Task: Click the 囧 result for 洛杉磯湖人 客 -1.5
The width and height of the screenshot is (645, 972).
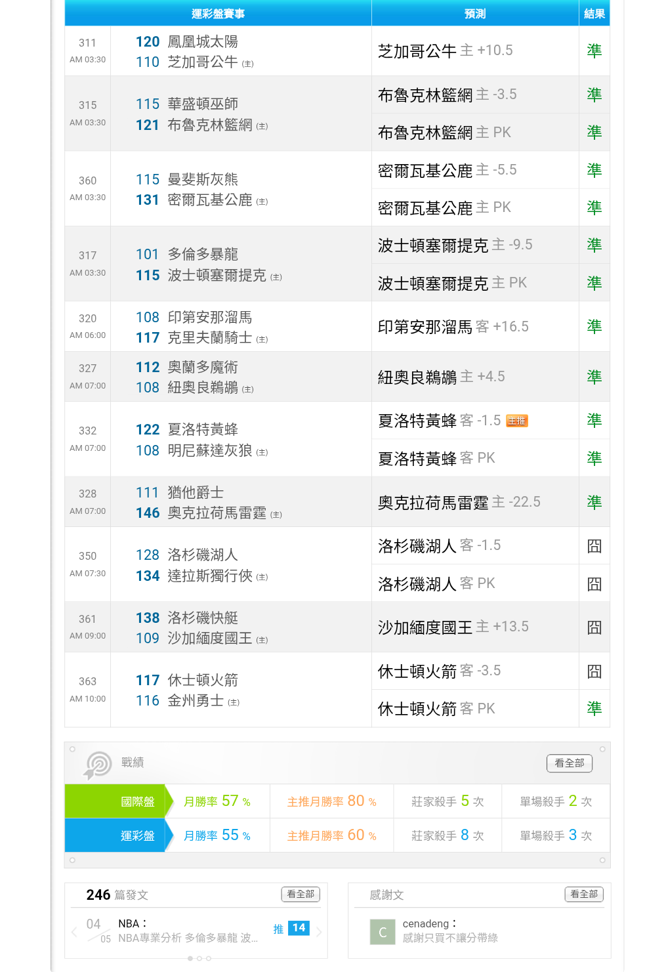Action: [x=594, y=546]
